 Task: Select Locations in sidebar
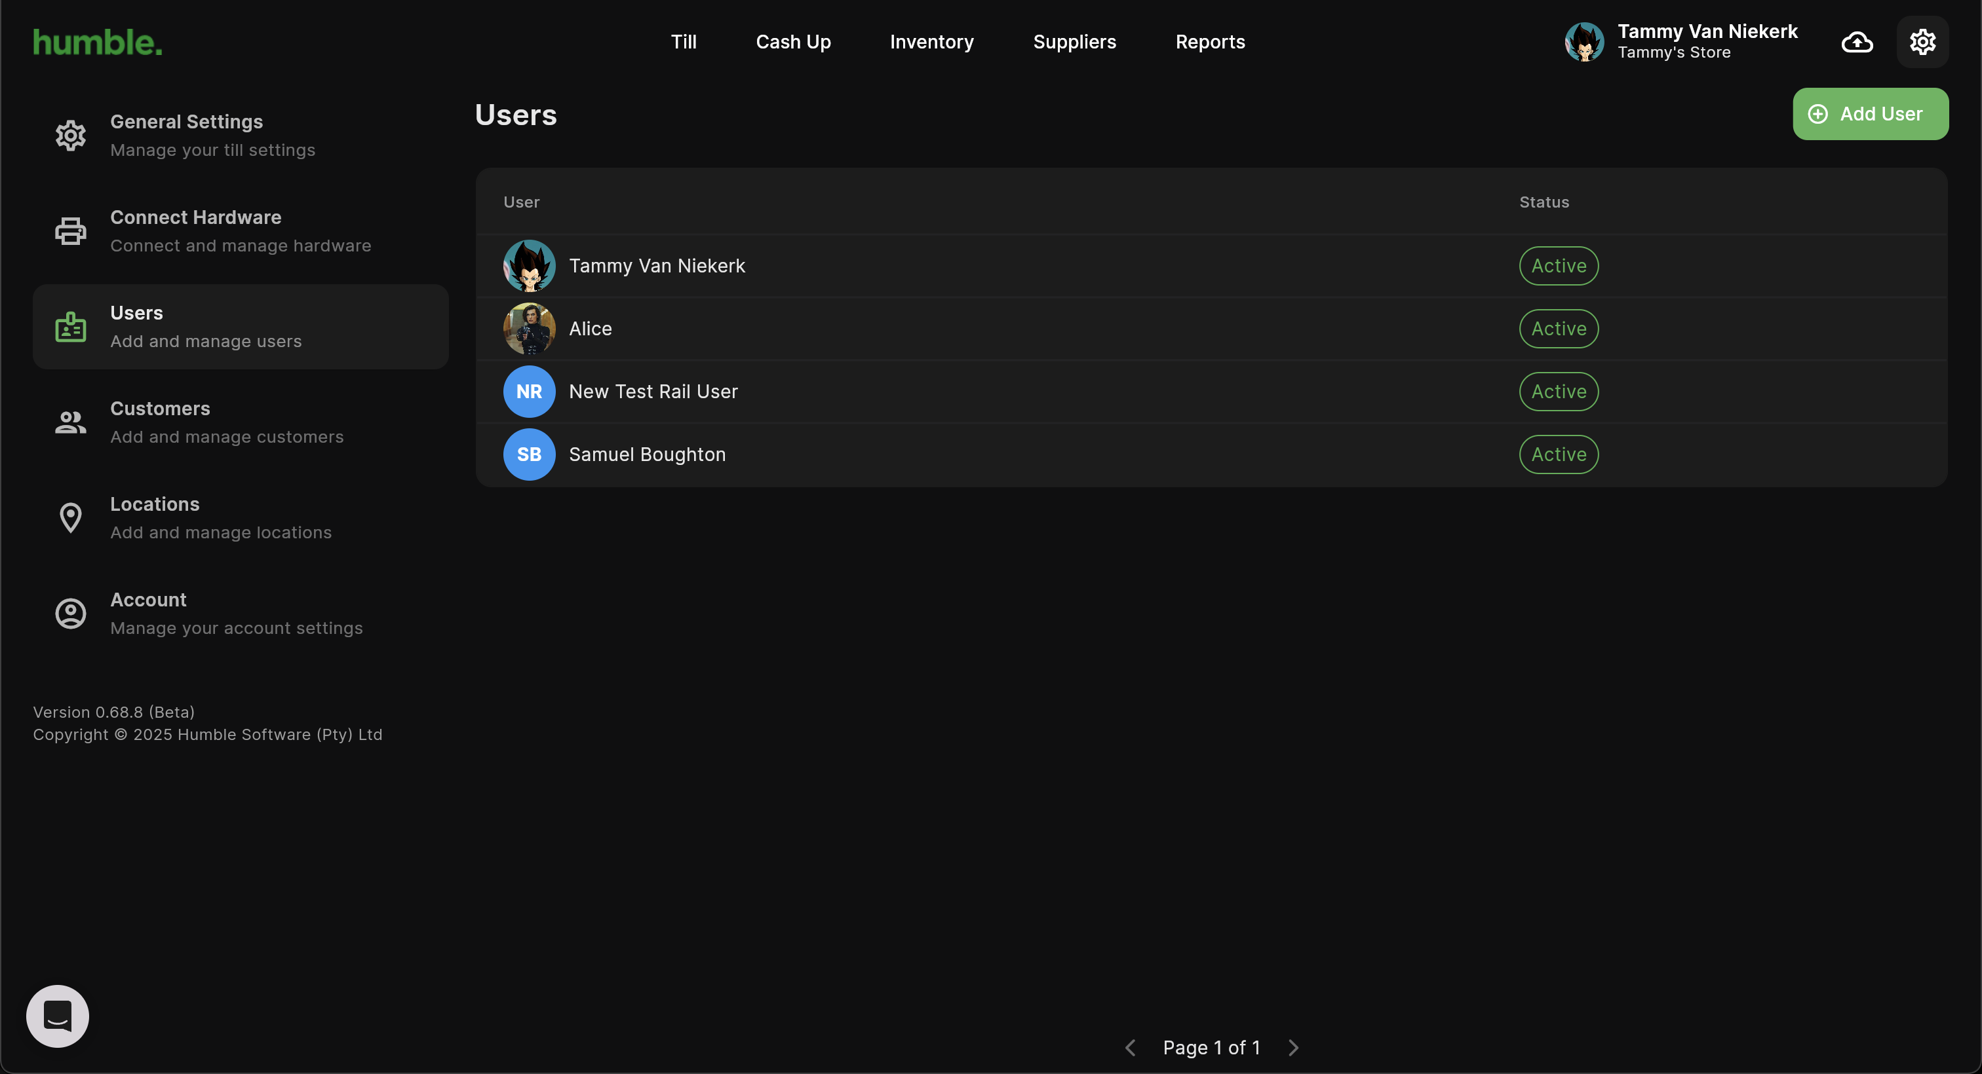tap(241, 517)
